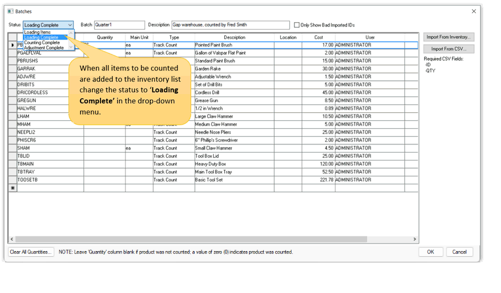Click the 52.50 cost cell
Screen dimensions: 501x293
[x=318, y=172]
